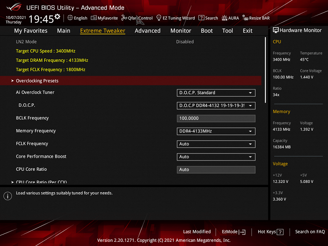The height and width of the screenshot is (246, 328).
Task: Click Memory Capacity 16384 MB value
Action: pyautogui.click(x=282, y=147)
